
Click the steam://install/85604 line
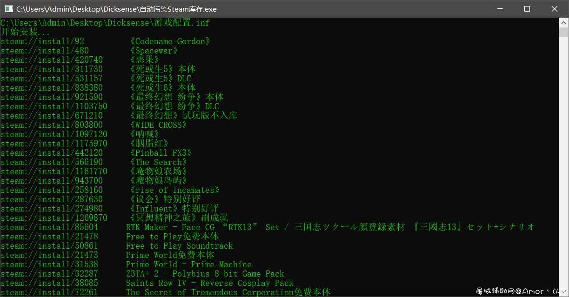49,227
